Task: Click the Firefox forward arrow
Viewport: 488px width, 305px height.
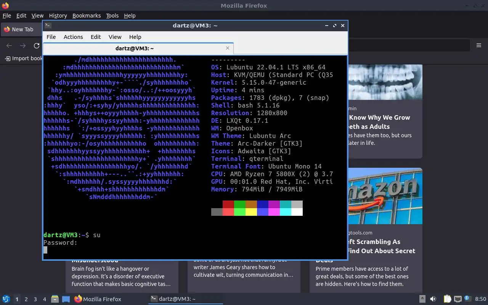Action: (x=23, y=46)
